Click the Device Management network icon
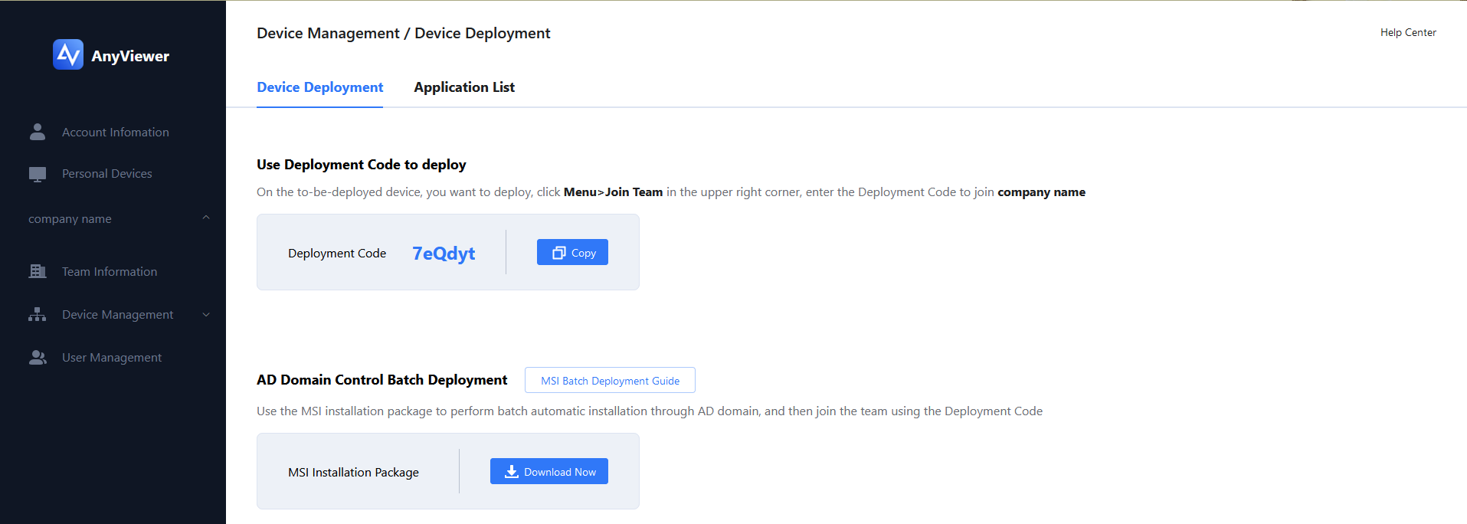 coord(38,314)
